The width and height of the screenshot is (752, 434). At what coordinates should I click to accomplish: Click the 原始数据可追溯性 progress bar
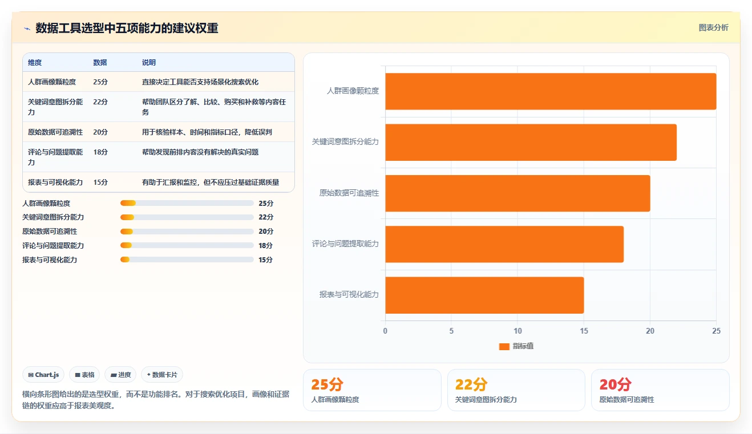click(187, 232)
